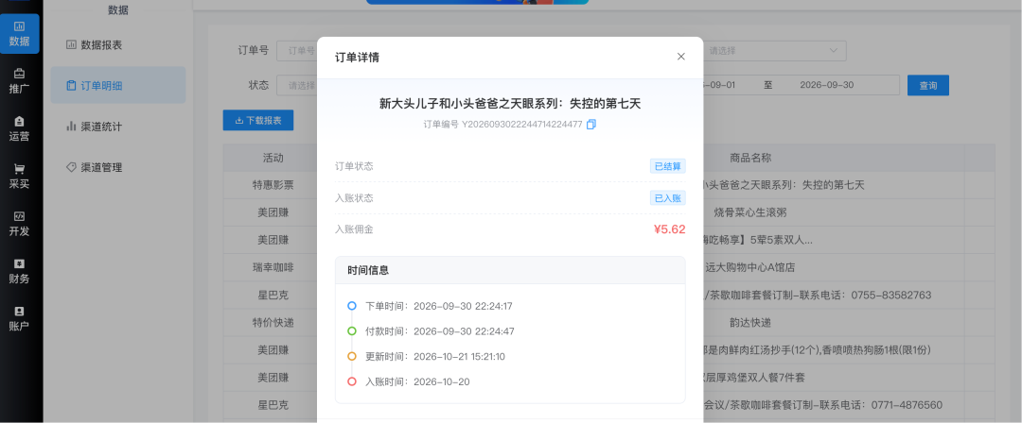Click the ¥5.62 commission amount
The width and height of the screenshot is (1022, 423).
coord(669,229)
